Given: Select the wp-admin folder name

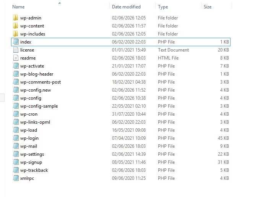Looking at the screenshot, I should 31,18.
